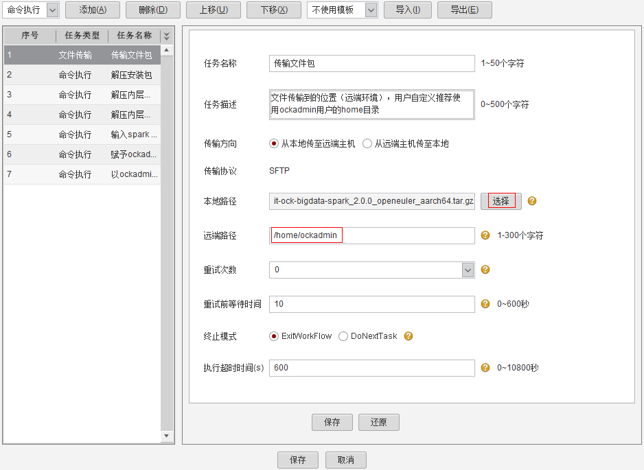Image resolution: width=644 pixels, height=470 pixels.
Task: Open help icon for wait time before retry
Action: (x=485, y=304)
